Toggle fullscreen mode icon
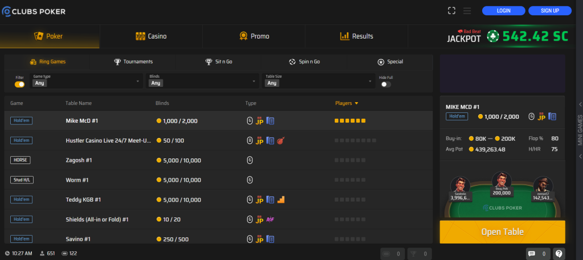This screenshot has width=583, height=260. pos(451,11)
